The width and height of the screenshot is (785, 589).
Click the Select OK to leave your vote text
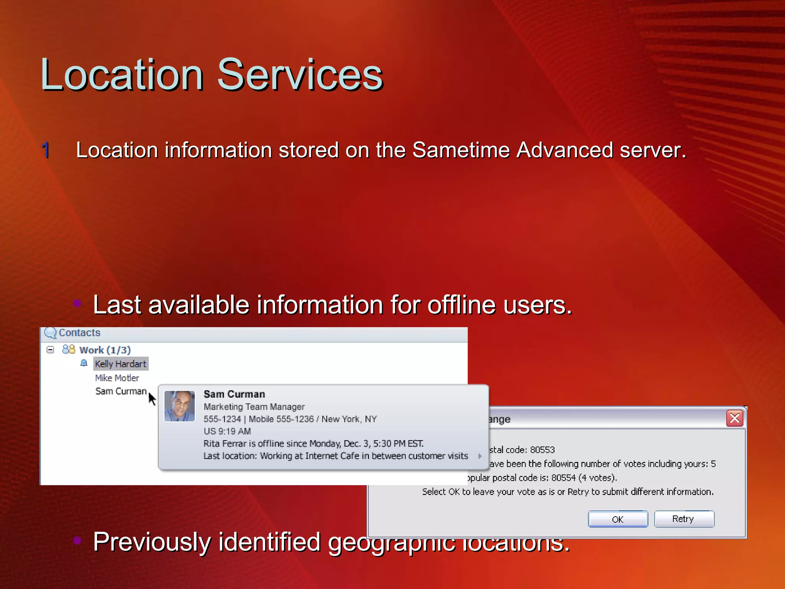click(x=568, y=492)
